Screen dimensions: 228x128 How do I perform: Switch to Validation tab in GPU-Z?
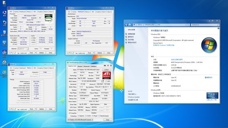pyautogui.click(x=93, y=66)
